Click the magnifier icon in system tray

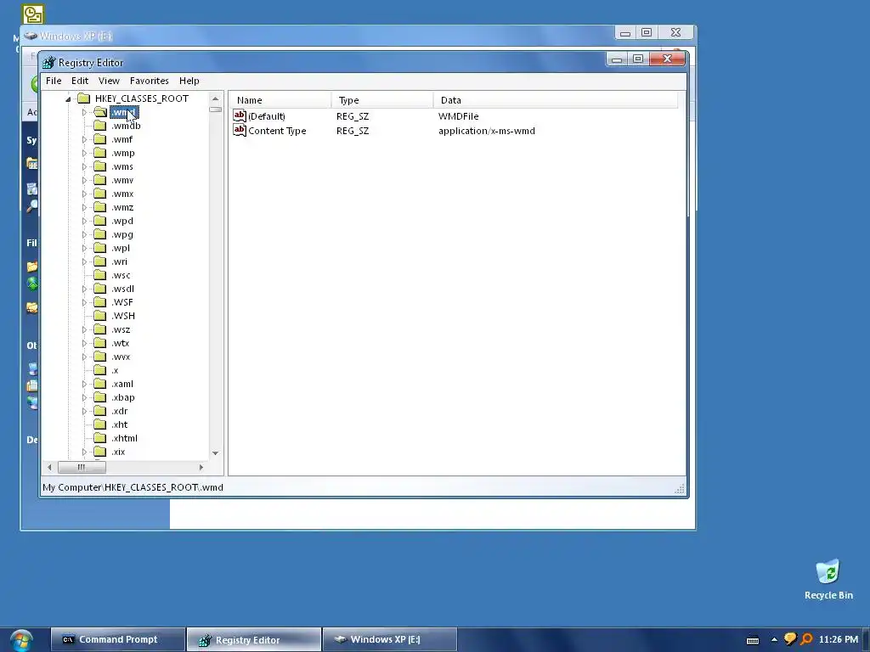point(806,640)
